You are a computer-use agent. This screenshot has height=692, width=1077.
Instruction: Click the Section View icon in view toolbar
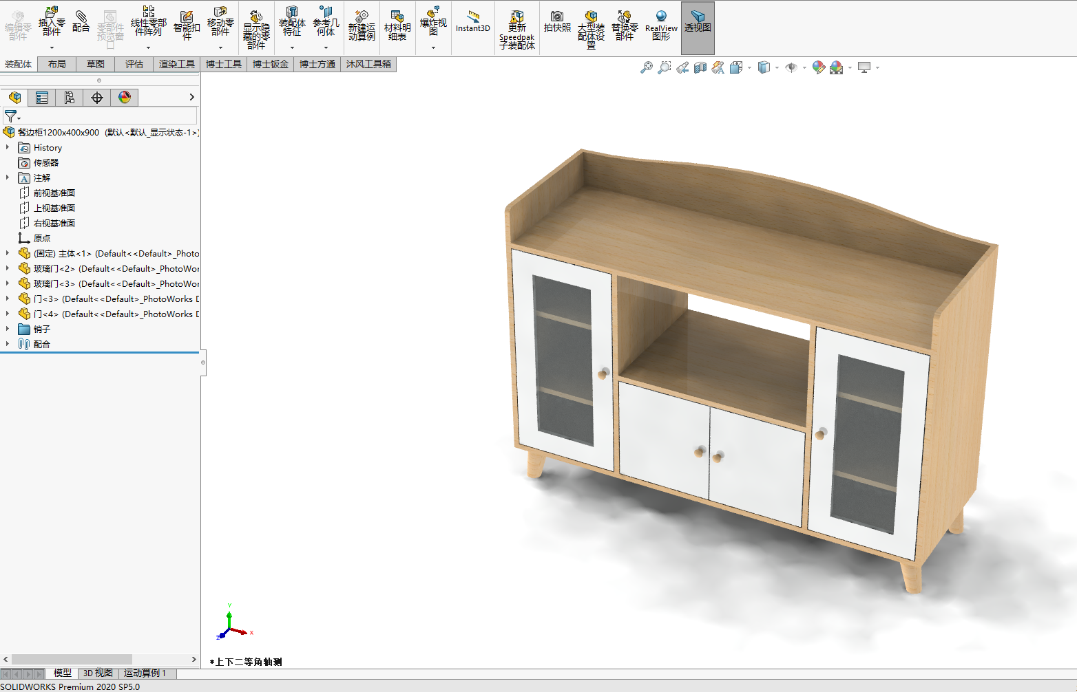(x=700, y=67)
